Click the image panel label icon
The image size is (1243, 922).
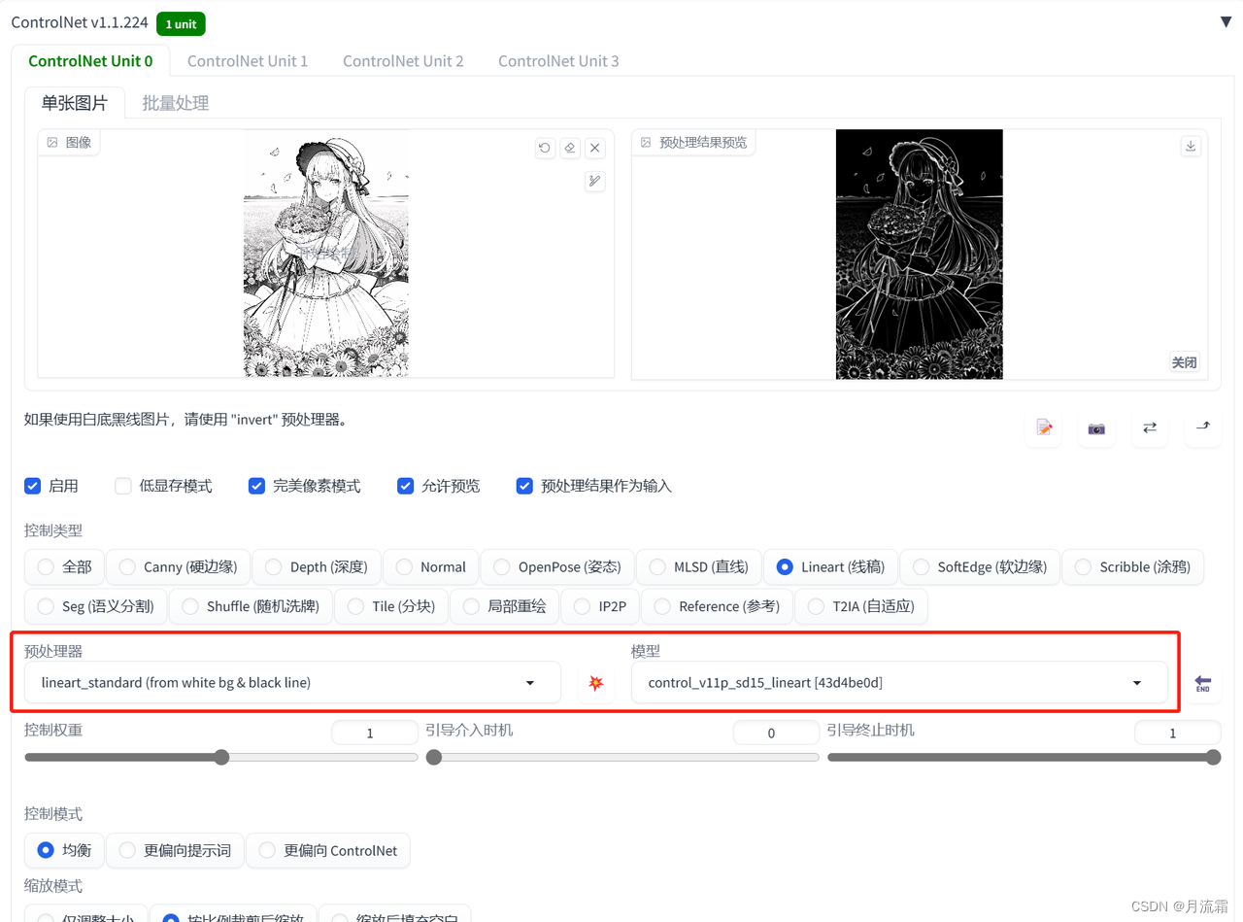point(52,142)
